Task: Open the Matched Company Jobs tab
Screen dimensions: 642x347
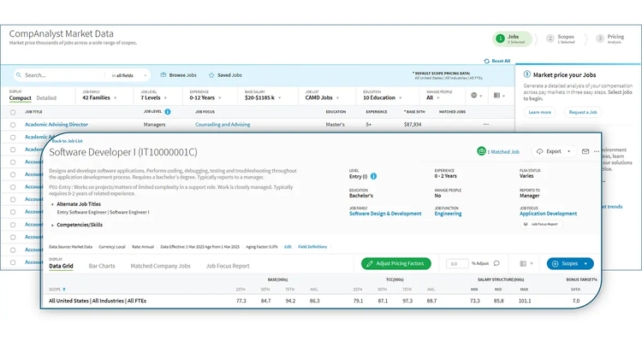Action: 161,266
